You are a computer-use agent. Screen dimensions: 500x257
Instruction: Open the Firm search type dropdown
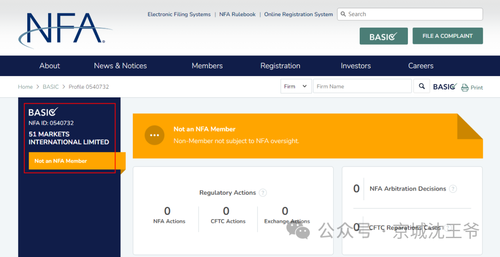click(x=296, y=86)
